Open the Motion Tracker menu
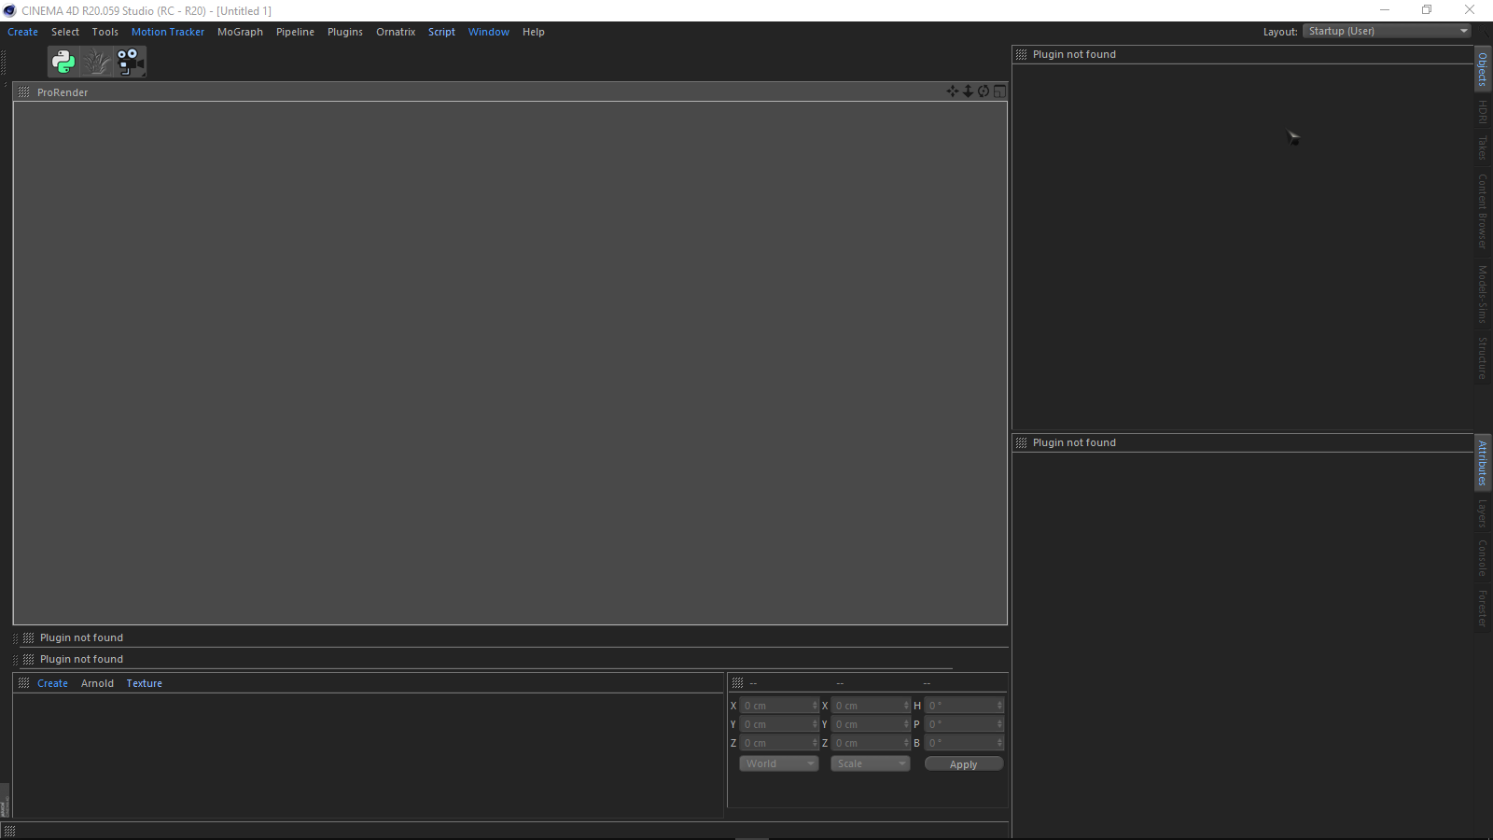Screen dimensions: 1493x840 pos(168,32)
